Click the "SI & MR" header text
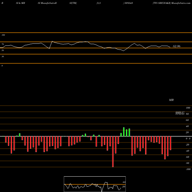The height and width of the screenshot is (192, 192). pyautogui.click(x=20, y=3)
